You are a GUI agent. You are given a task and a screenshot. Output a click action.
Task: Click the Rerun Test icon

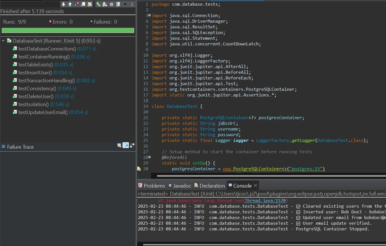(x=98, y=4)
